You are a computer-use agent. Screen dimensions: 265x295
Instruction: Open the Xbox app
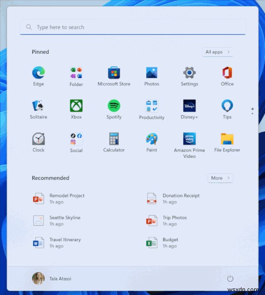76,109
